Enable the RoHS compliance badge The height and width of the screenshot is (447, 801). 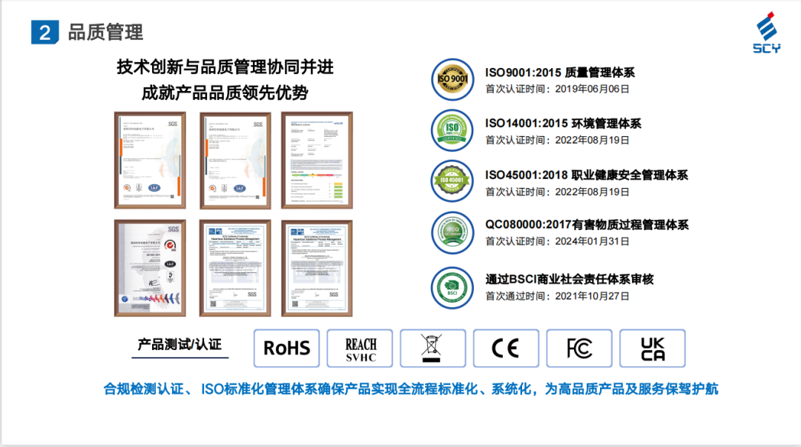coord(286,348)
